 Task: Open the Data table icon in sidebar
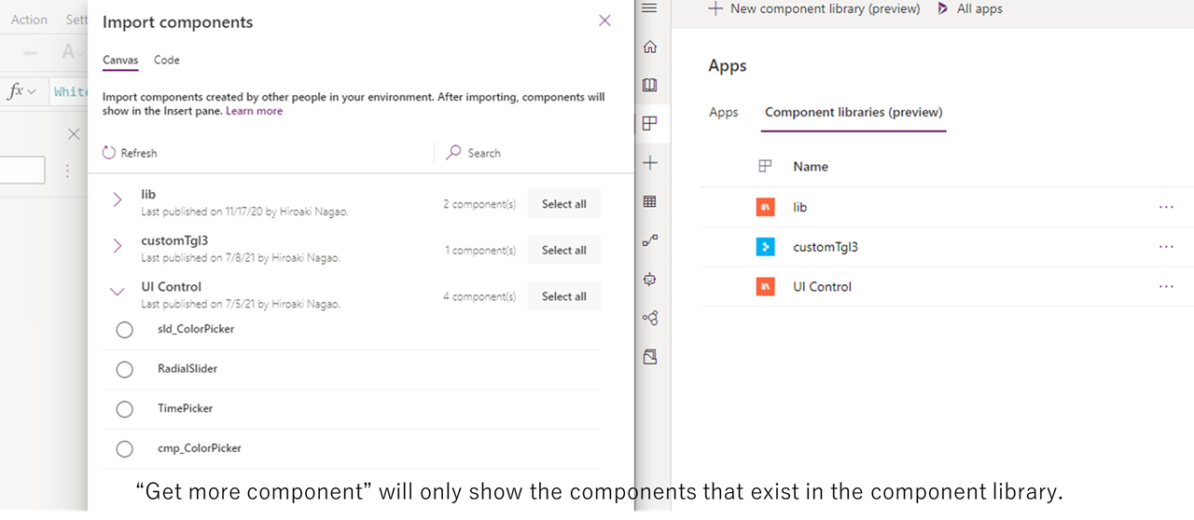point(650,201)
